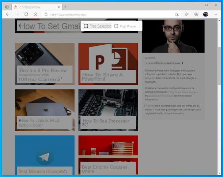The image size is (223, 177).
Task: Open How To Unlock iPad Without Code
Action: tap(45, 123)
